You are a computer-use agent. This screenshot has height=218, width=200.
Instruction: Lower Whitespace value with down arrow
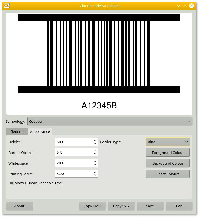pos(95,165)
